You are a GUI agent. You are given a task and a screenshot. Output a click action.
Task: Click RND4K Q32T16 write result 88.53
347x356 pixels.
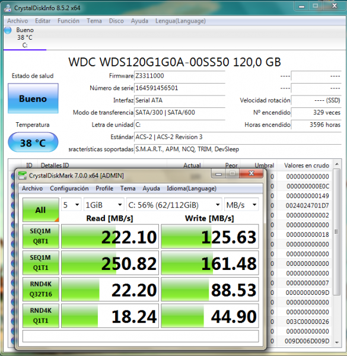click(x=210, y=290)
